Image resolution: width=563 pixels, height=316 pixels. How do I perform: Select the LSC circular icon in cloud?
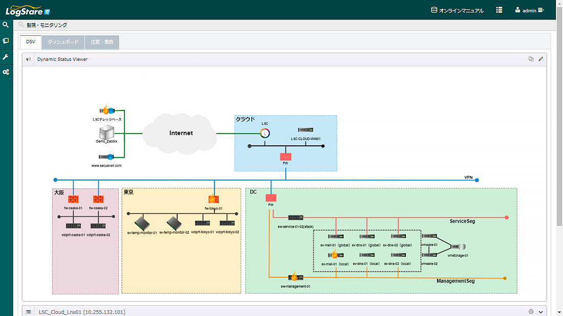pos(265,133)
